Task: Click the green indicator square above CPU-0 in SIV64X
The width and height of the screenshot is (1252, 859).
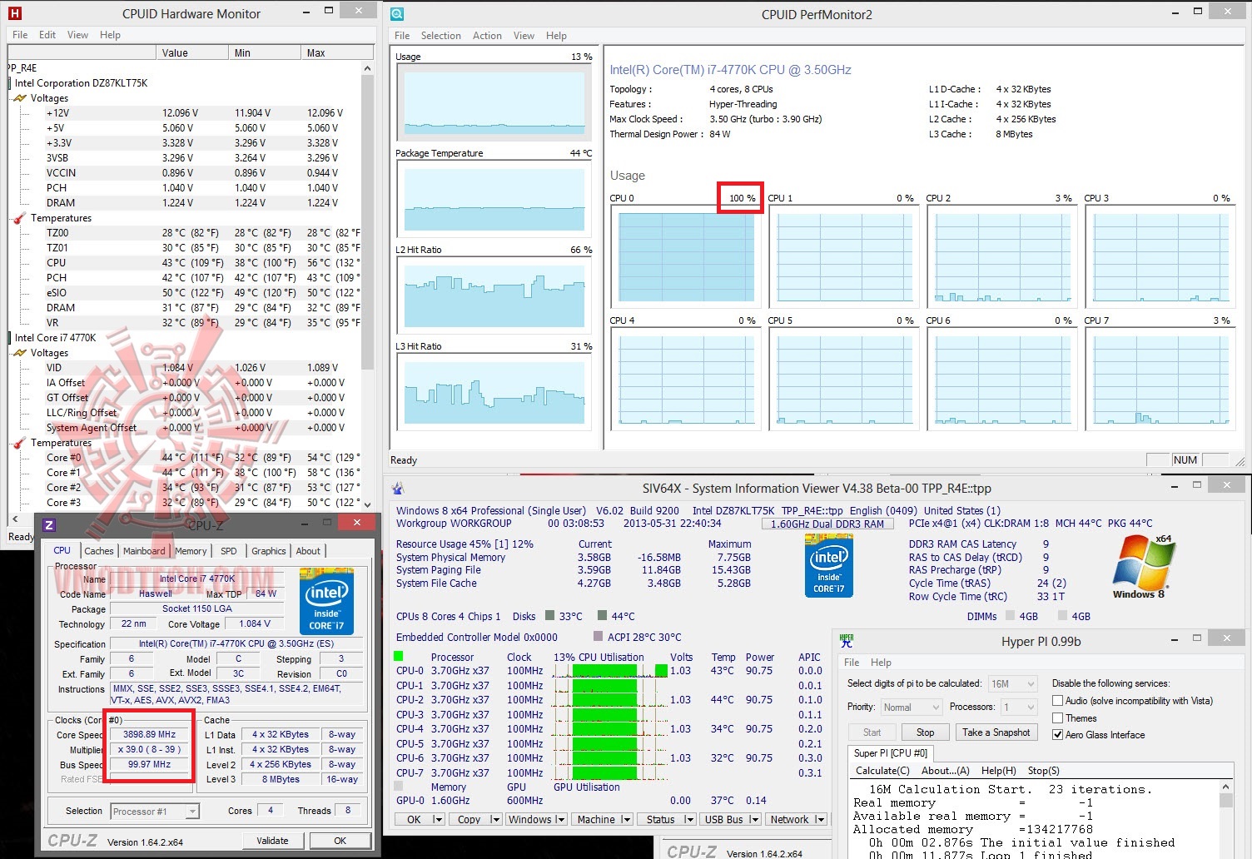Action: 399,656
